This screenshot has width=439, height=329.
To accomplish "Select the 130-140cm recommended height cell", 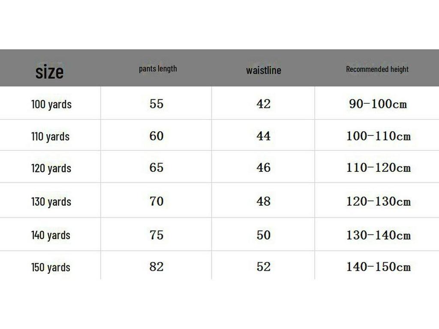I will (378, 235).
